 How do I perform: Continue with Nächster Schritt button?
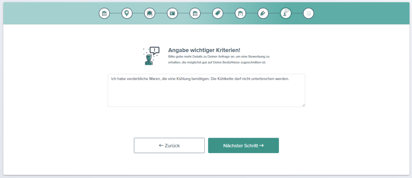(x=243, y=145)
